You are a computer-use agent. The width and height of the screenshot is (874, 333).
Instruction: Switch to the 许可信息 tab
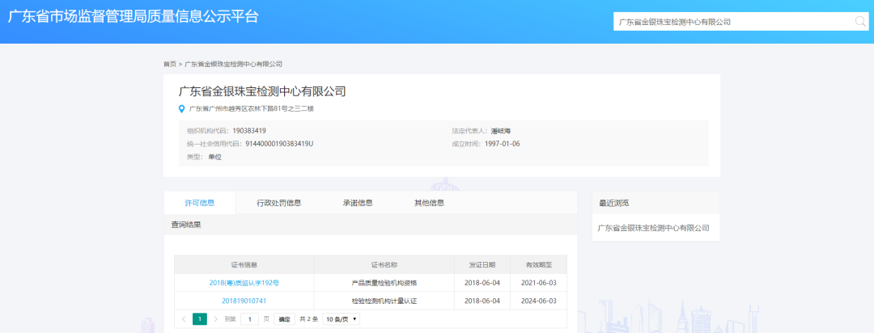point(199,203)
